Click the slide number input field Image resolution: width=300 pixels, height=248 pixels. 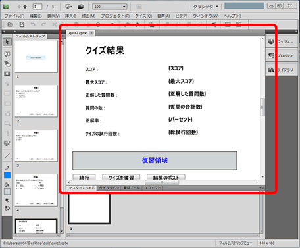point(37,7)
